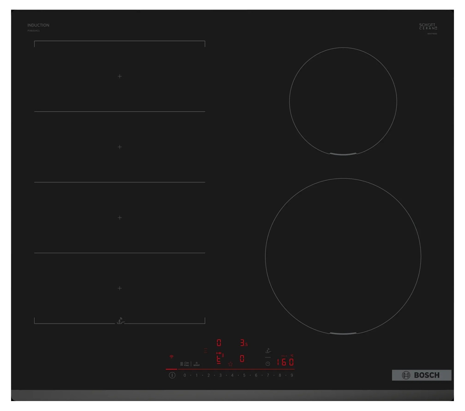Tap the red flex zone lines icon
Screen dimensions: 465x411
(206, 351)
